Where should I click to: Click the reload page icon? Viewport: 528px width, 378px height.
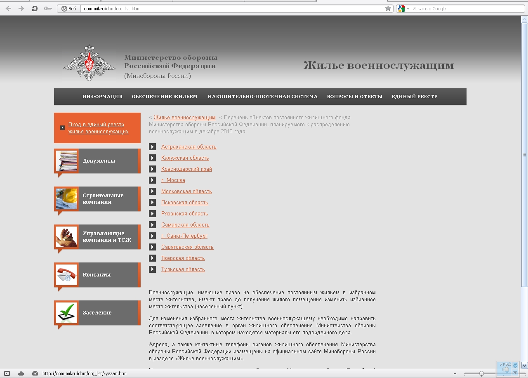click(x=35, y=9)
